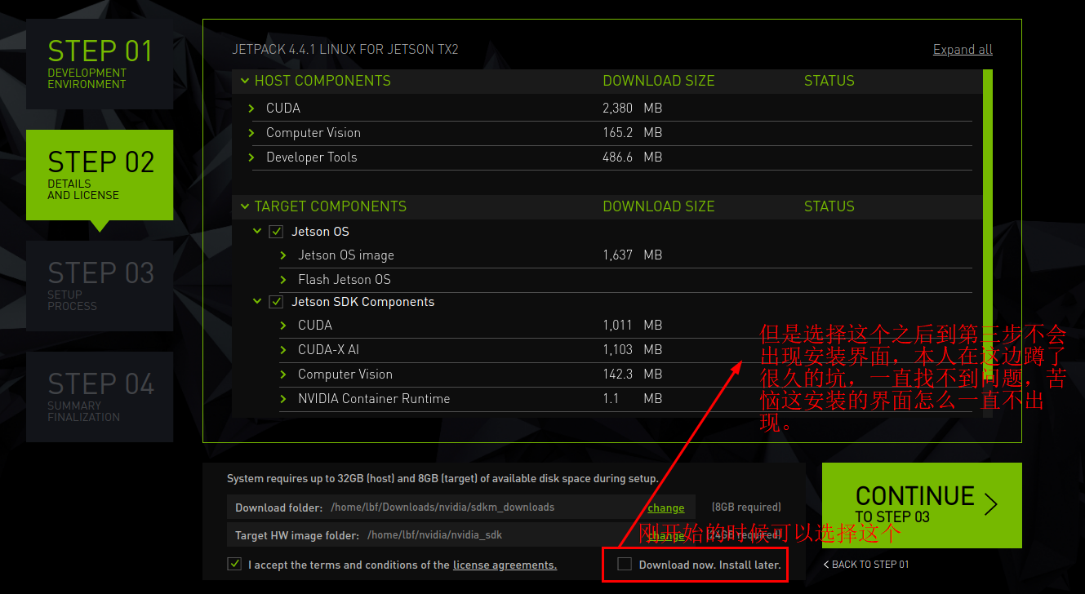This screenshot has width=1085, height=594.
Task: Click the Developer Tools 486.6 MB size
Action: point(632,157)
